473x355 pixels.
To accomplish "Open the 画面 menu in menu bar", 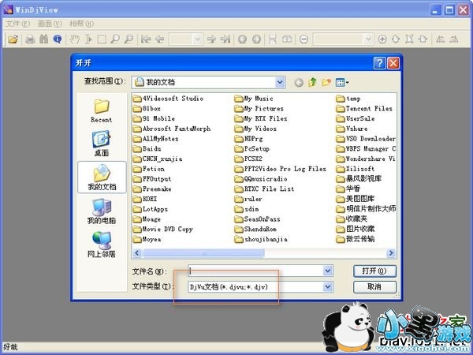I will (45, 24).
